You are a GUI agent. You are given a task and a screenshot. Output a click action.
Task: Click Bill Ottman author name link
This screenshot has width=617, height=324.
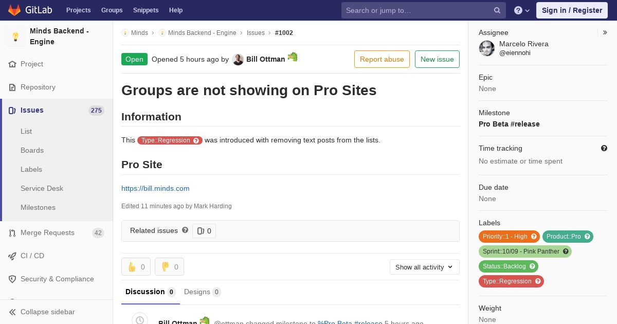[265, 59]
